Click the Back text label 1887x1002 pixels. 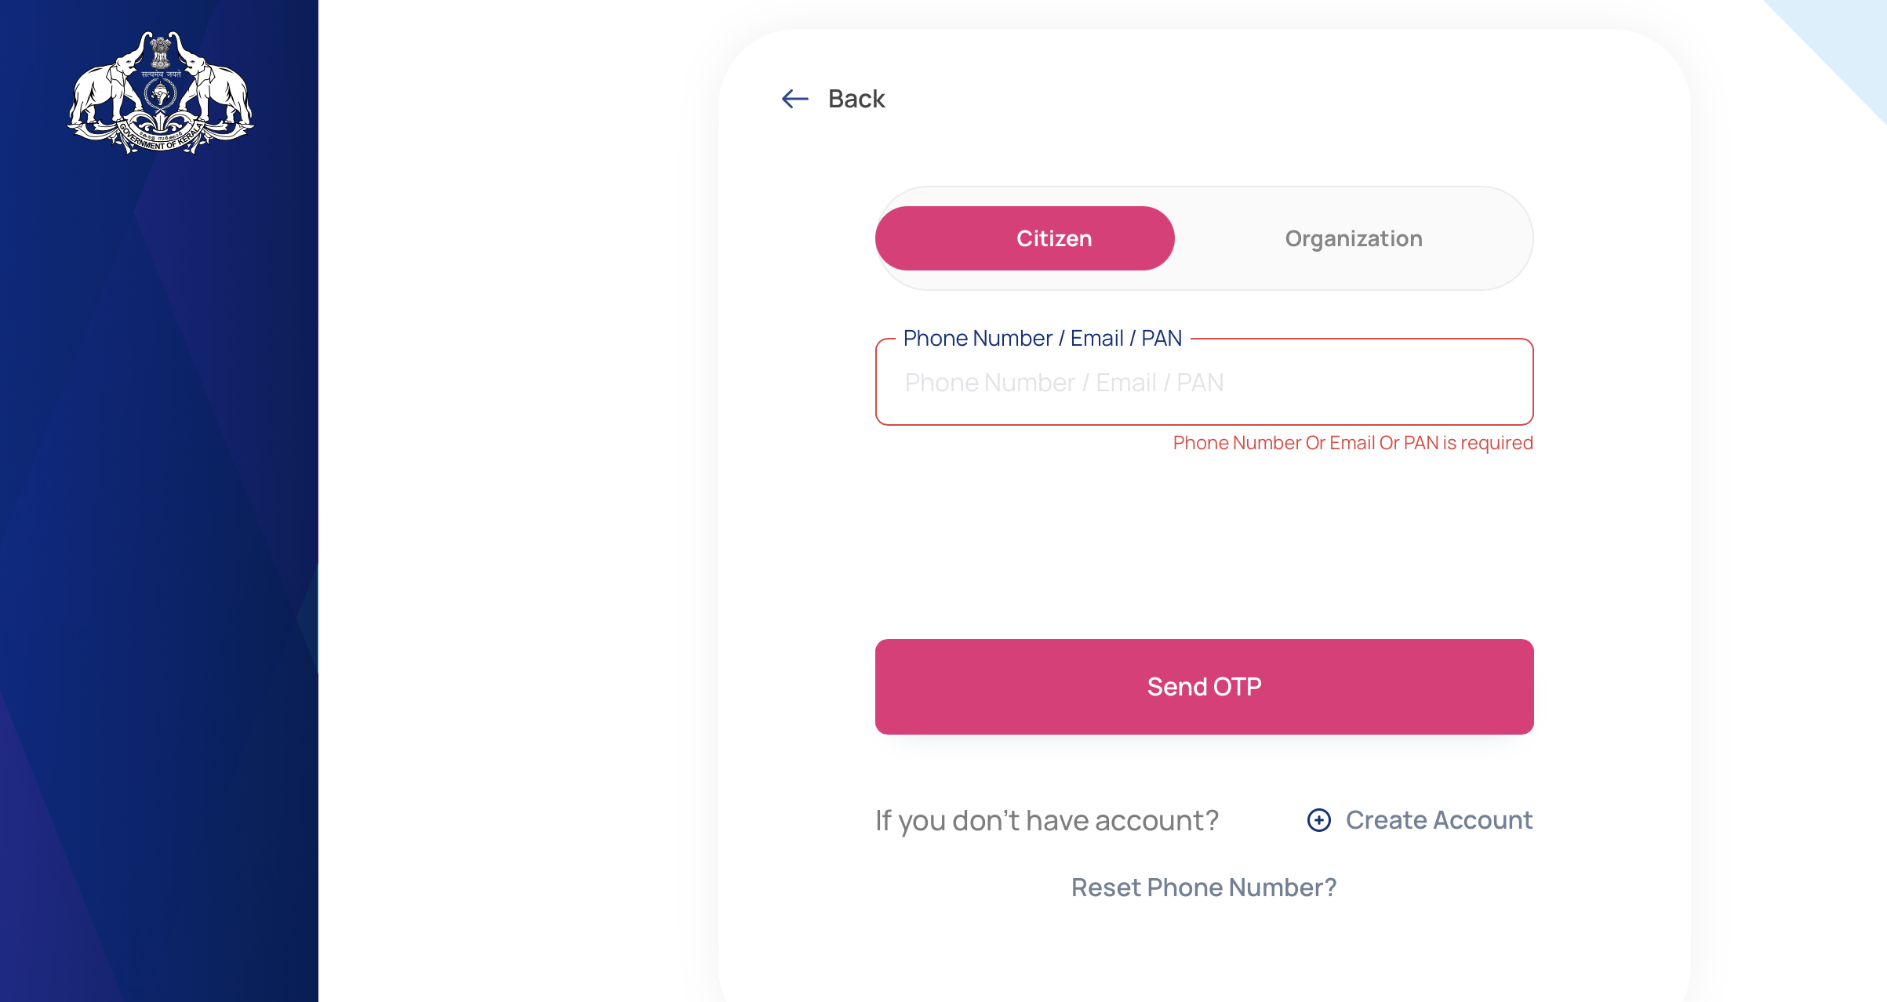point(856,99)
